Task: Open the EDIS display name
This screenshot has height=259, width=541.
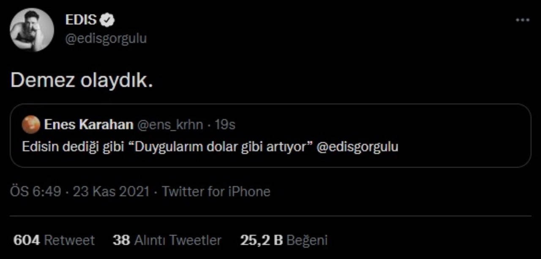Action: [x=81, y=20]
